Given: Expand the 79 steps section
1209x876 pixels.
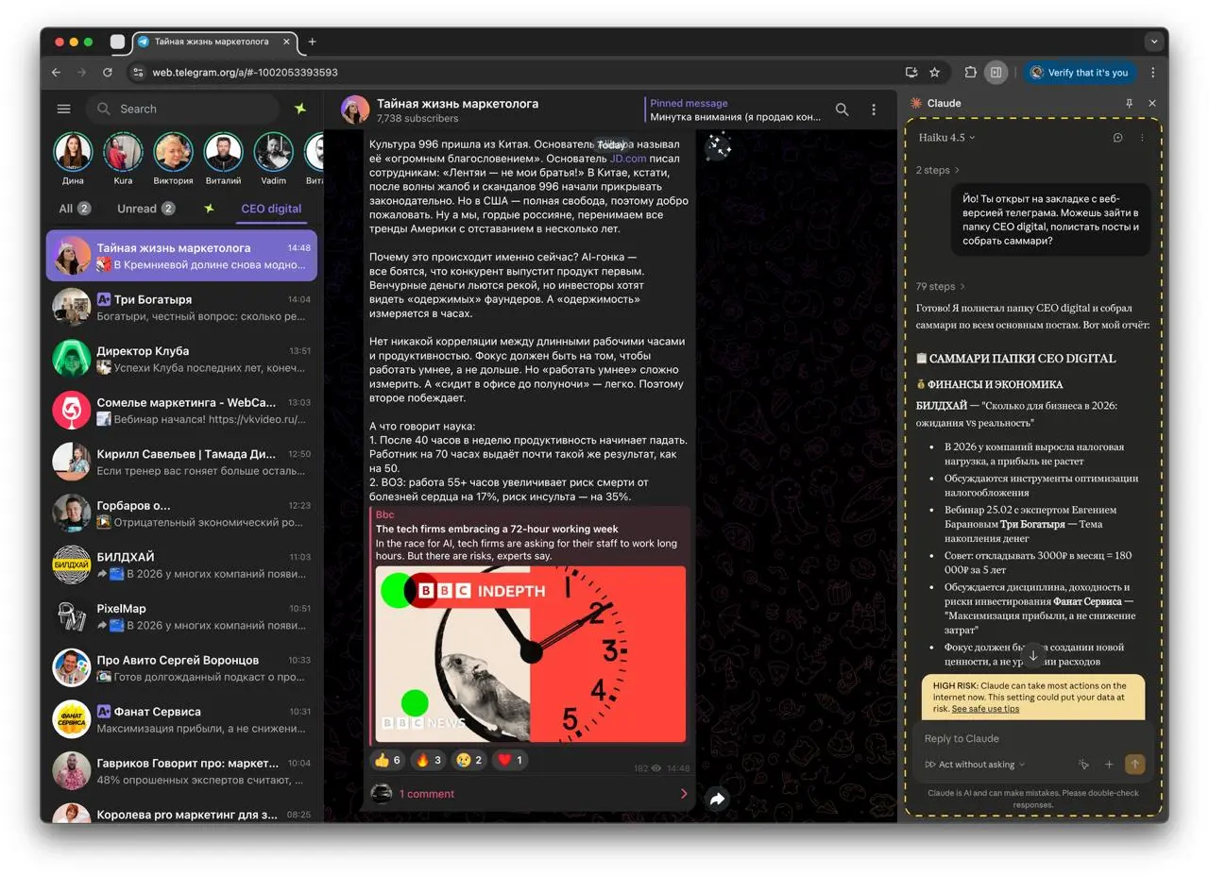Looking at the screenshot, I should [941, 286].
